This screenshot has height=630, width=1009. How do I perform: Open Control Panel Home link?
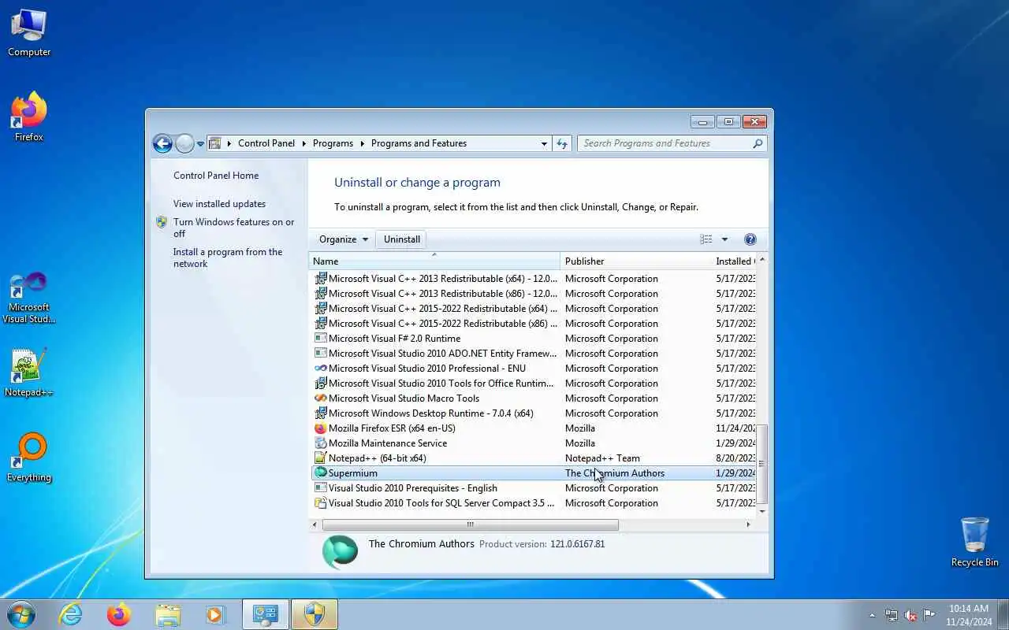[216, 176]
